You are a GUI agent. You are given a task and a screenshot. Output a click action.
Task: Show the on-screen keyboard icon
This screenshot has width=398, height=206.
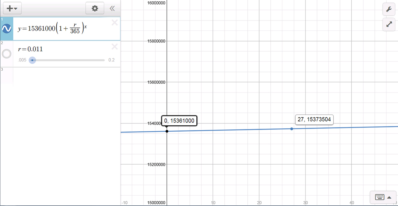coord(379,197)
